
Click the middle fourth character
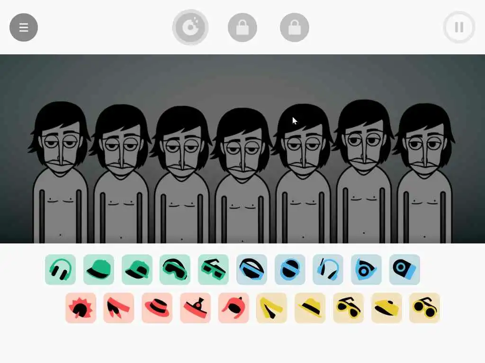coord(242,176)
